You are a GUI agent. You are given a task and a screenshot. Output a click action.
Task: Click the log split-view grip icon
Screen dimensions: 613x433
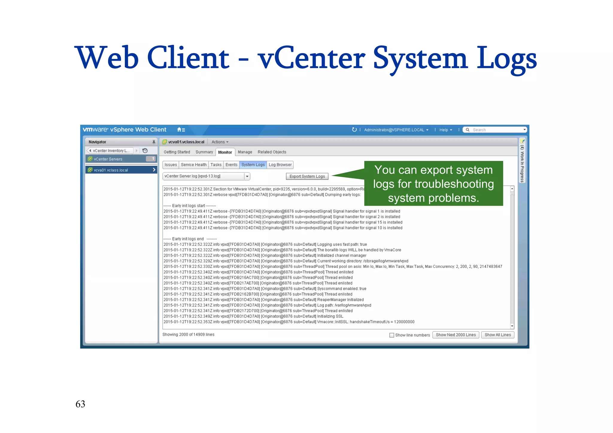pos(512,194)
